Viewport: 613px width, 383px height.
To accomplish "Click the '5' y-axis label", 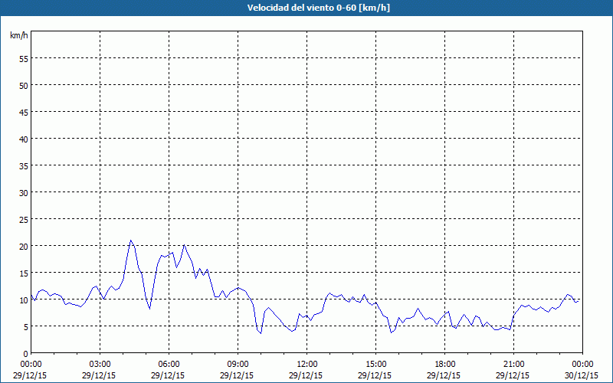I will [26, 327].
